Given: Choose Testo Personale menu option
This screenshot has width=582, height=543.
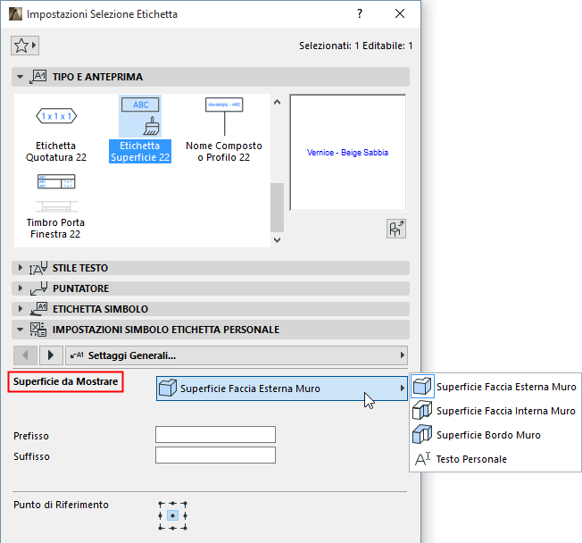Looking at the screenshot, I should coord(495,459).
